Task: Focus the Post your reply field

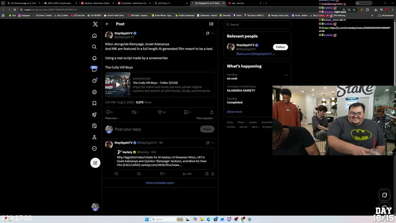Action: click(156, 129)
